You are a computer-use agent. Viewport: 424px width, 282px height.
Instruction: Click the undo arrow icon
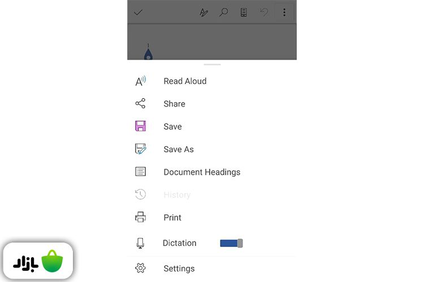[263, 12]
